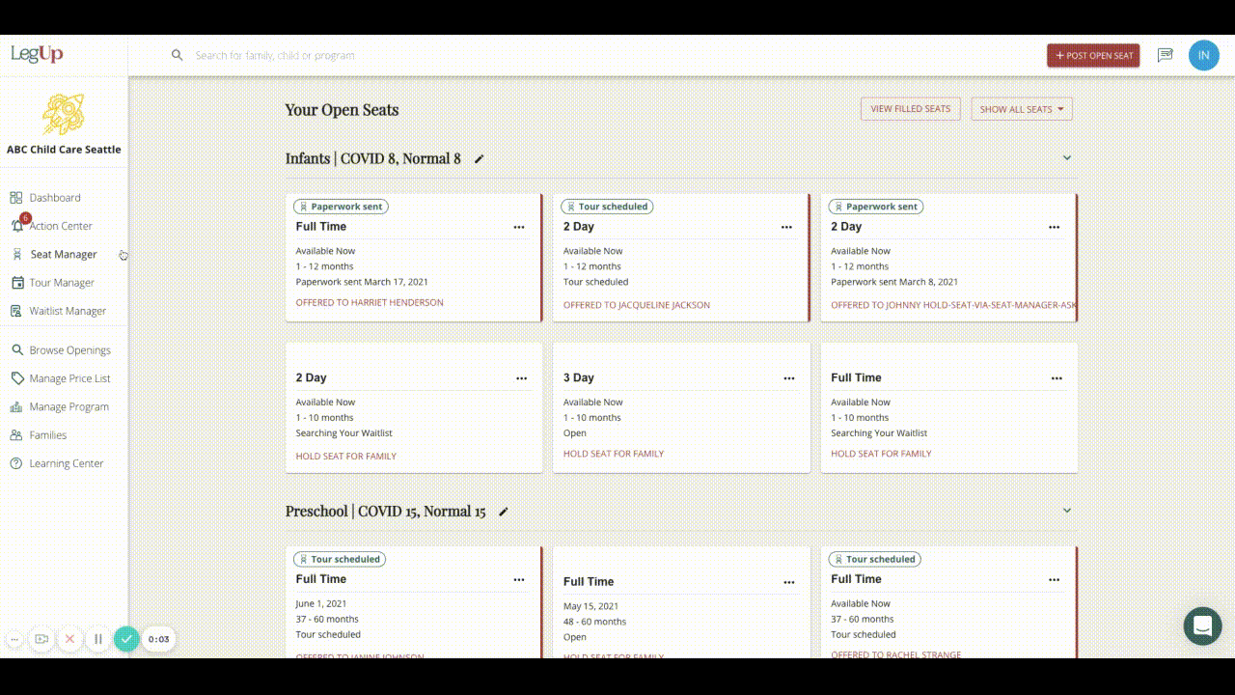
Task: Open the IN user avatar menu
Action: [x=1203, y=55]
